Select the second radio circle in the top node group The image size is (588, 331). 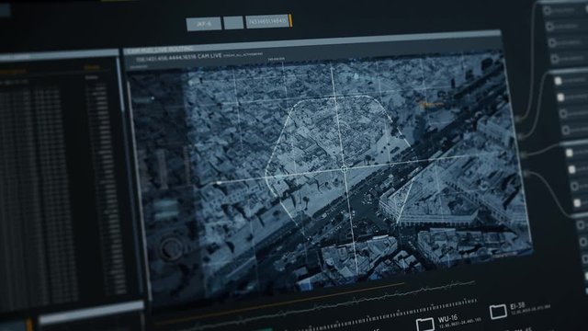(x=549, y=26)
